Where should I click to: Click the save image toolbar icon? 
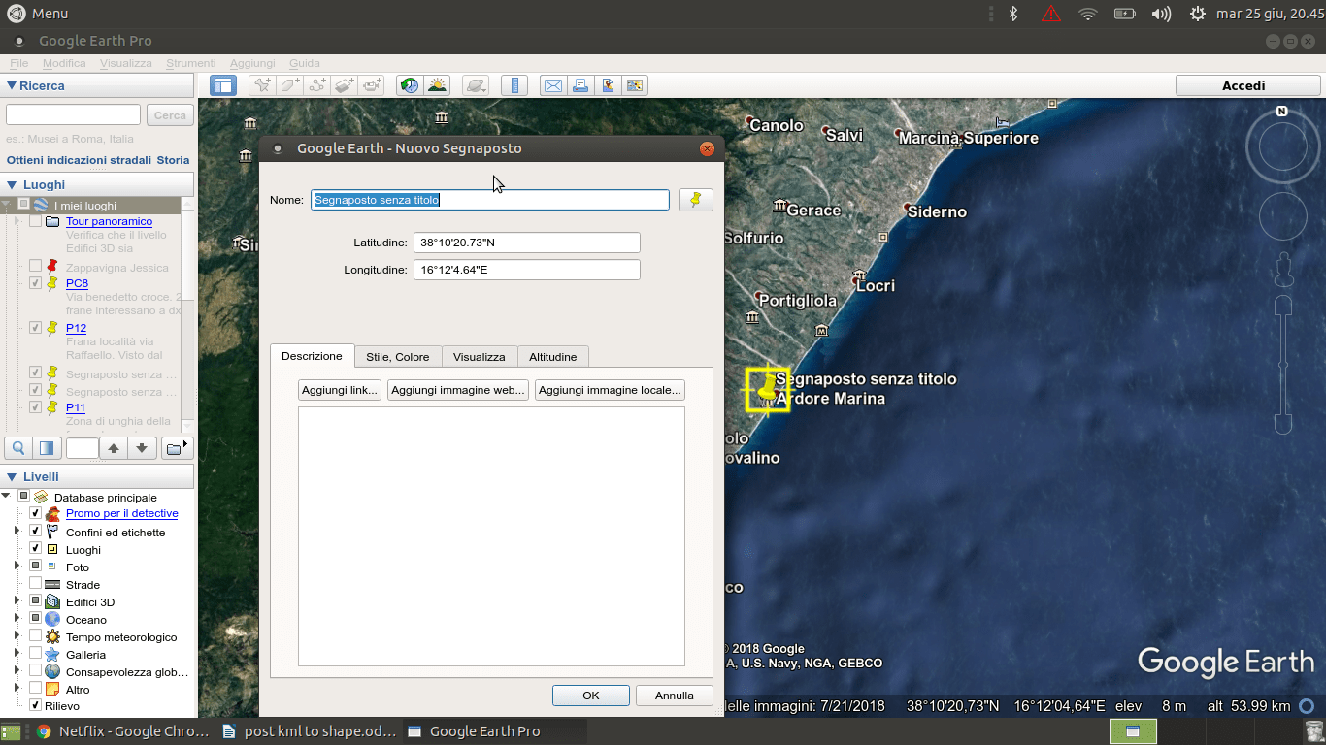click(608, 85)
